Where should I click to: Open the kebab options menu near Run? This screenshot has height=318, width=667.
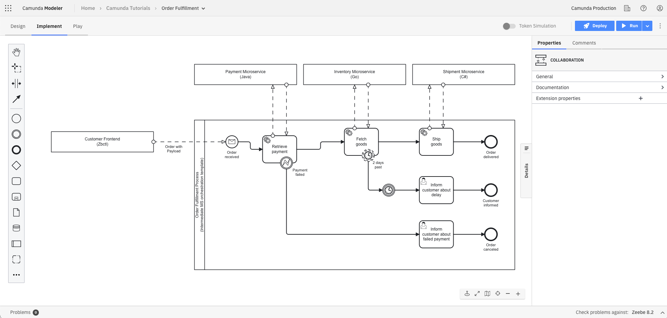(660, 26)
